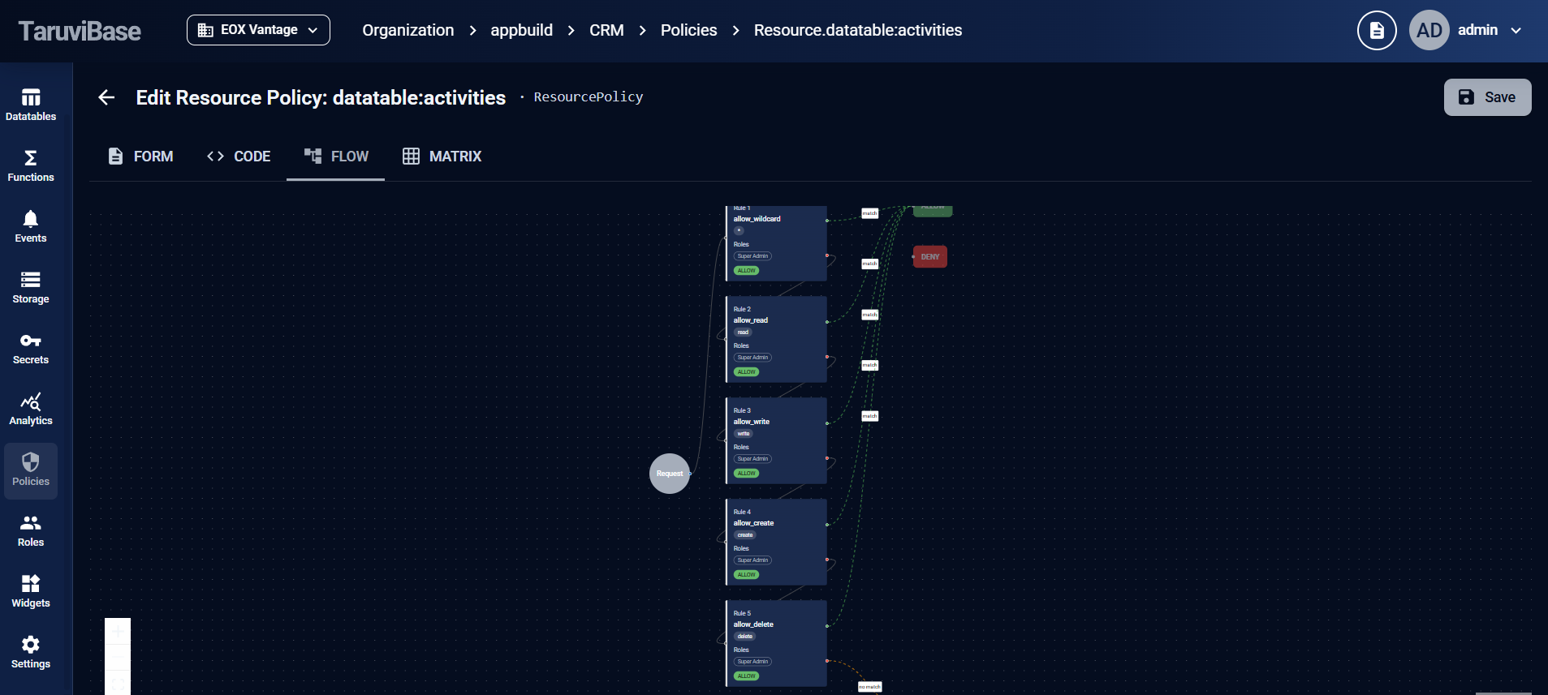The width and height of the screenshot is (1548, 695).
Task: Select the allow_create rule node
Action: 776,542
